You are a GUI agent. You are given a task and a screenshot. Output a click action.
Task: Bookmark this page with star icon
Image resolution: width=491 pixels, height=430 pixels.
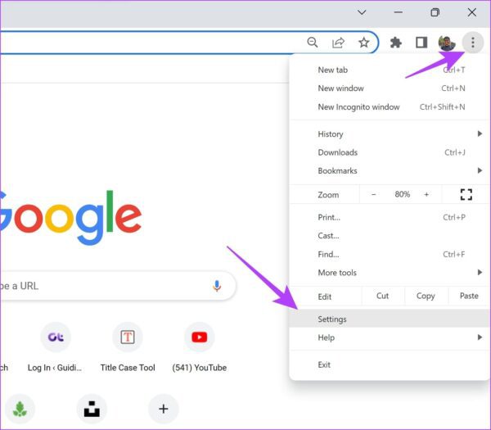point(363,43)
